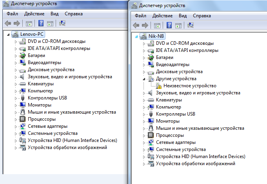Expand Сетевые адаптеры in Lenovo-PC window
267x184 pixels.
[x=16, y=127]
